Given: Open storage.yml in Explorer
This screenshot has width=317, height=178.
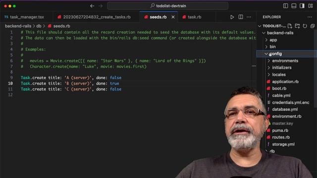Looking at the screenshot, I should (283, 144).
